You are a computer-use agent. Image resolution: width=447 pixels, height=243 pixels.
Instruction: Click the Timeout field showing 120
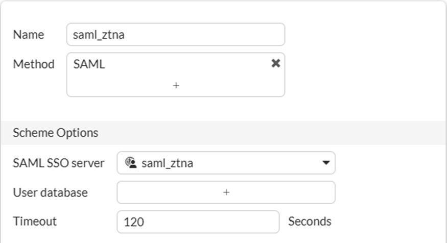pyautogui.click(x=198, y=222)
